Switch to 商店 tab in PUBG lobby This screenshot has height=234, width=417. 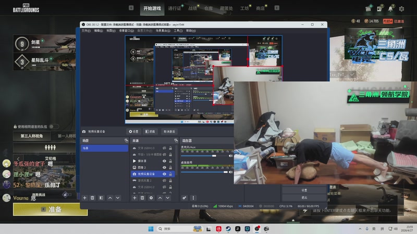point(260,8)
